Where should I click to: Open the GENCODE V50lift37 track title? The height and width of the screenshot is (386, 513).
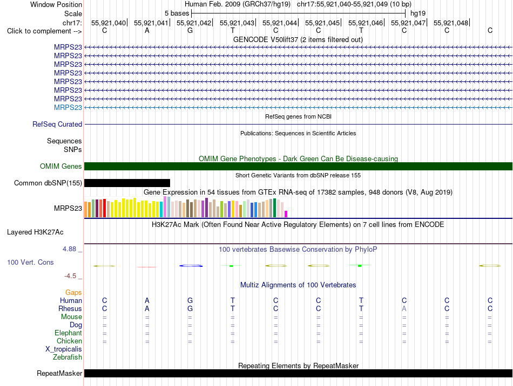pyautogui.click(x=298, y=39)
